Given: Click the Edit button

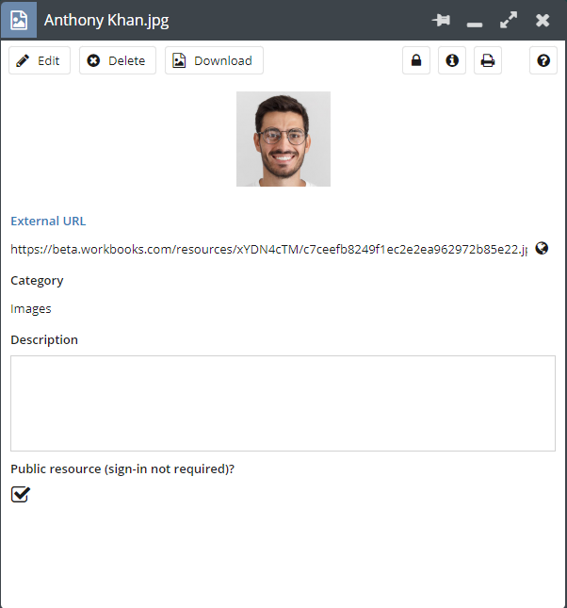Looking at the screenshot, I should click(x=40, y=60).
